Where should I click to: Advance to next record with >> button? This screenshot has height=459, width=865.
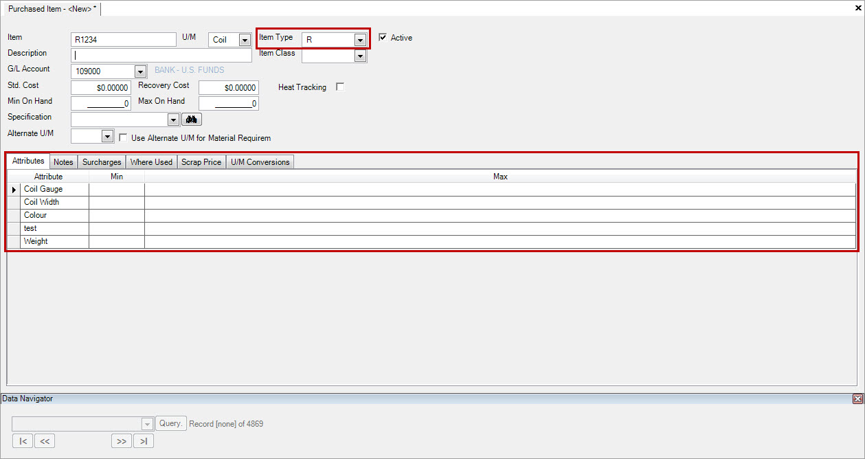[121, 441]
